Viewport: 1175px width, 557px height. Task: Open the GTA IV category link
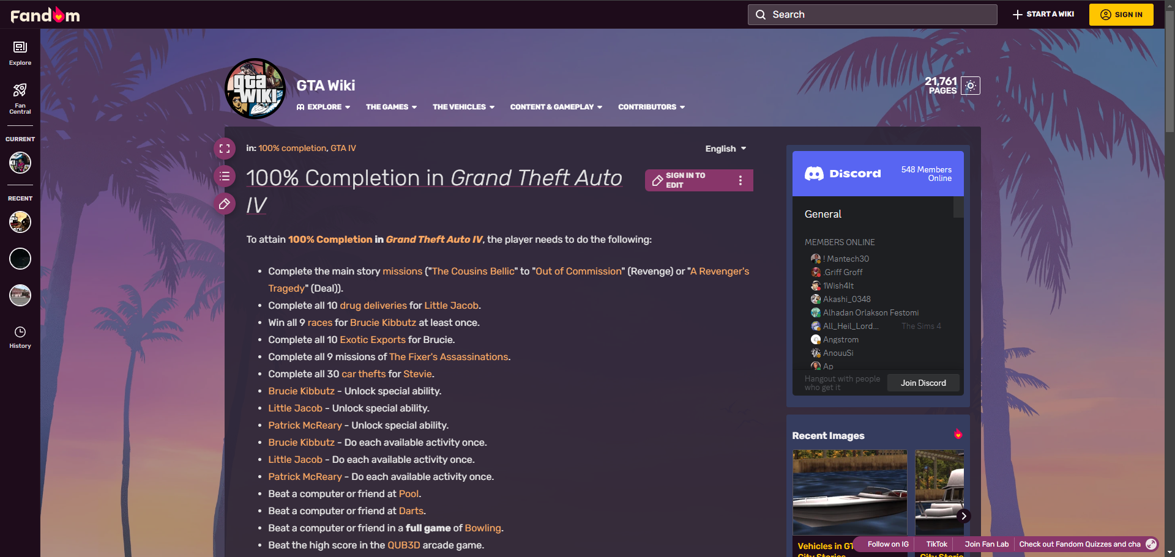tap(343, 148)
